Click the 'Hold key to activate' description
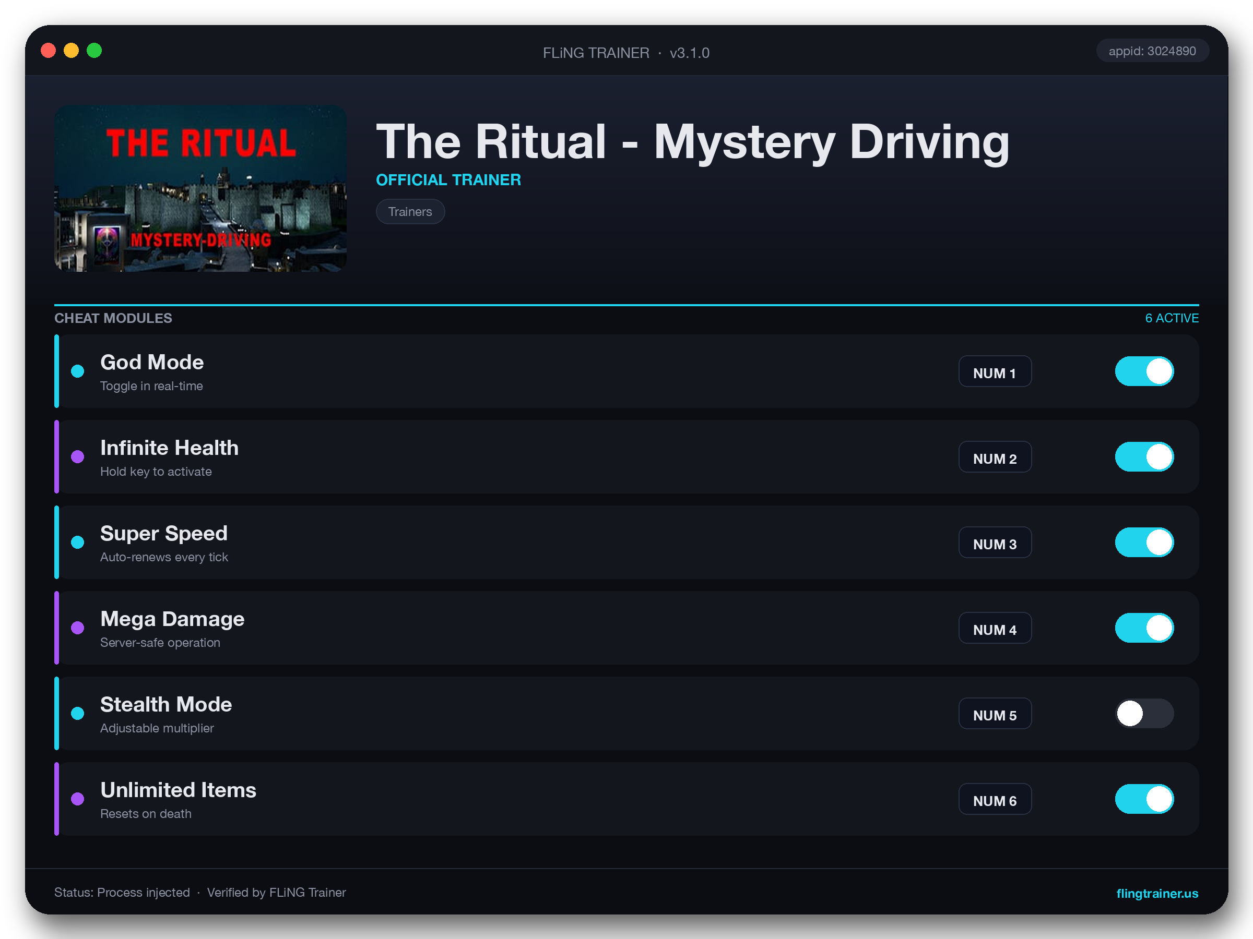Screen dimensions: 1253x939 coord(156,472)
